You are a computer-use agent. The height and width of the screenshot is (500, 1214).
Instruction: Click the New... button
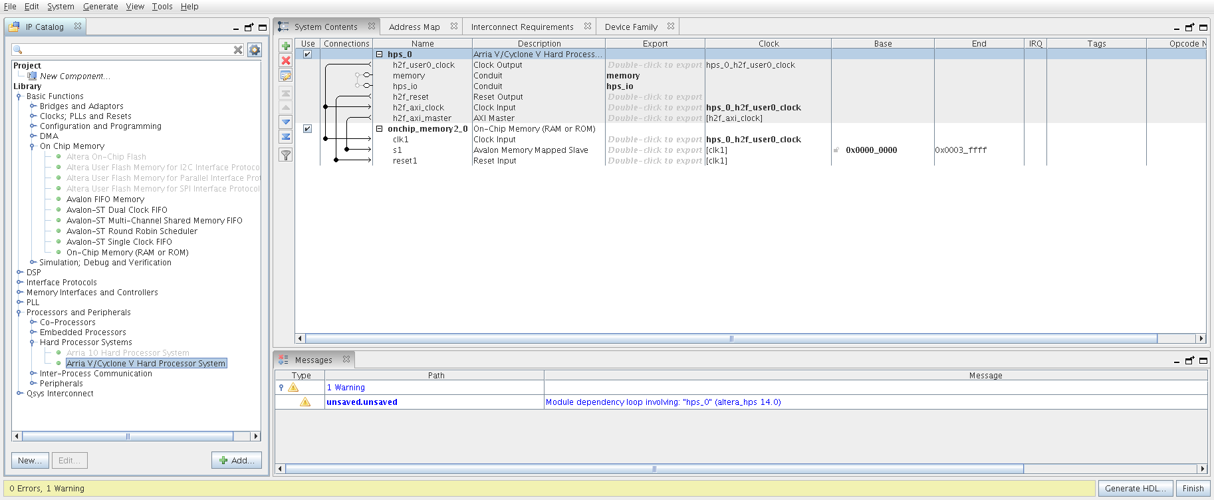click(x=30, y=460)
